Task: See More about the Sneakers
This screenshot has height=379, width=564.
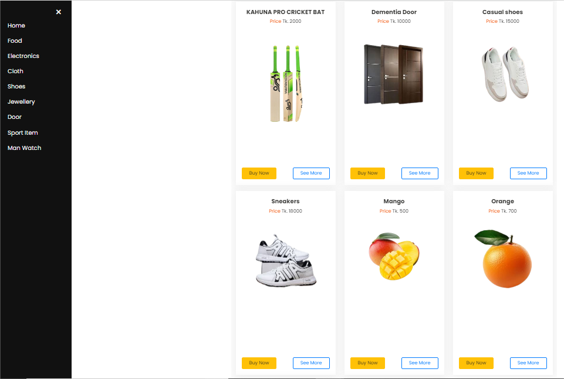Action: click(311, 363)
